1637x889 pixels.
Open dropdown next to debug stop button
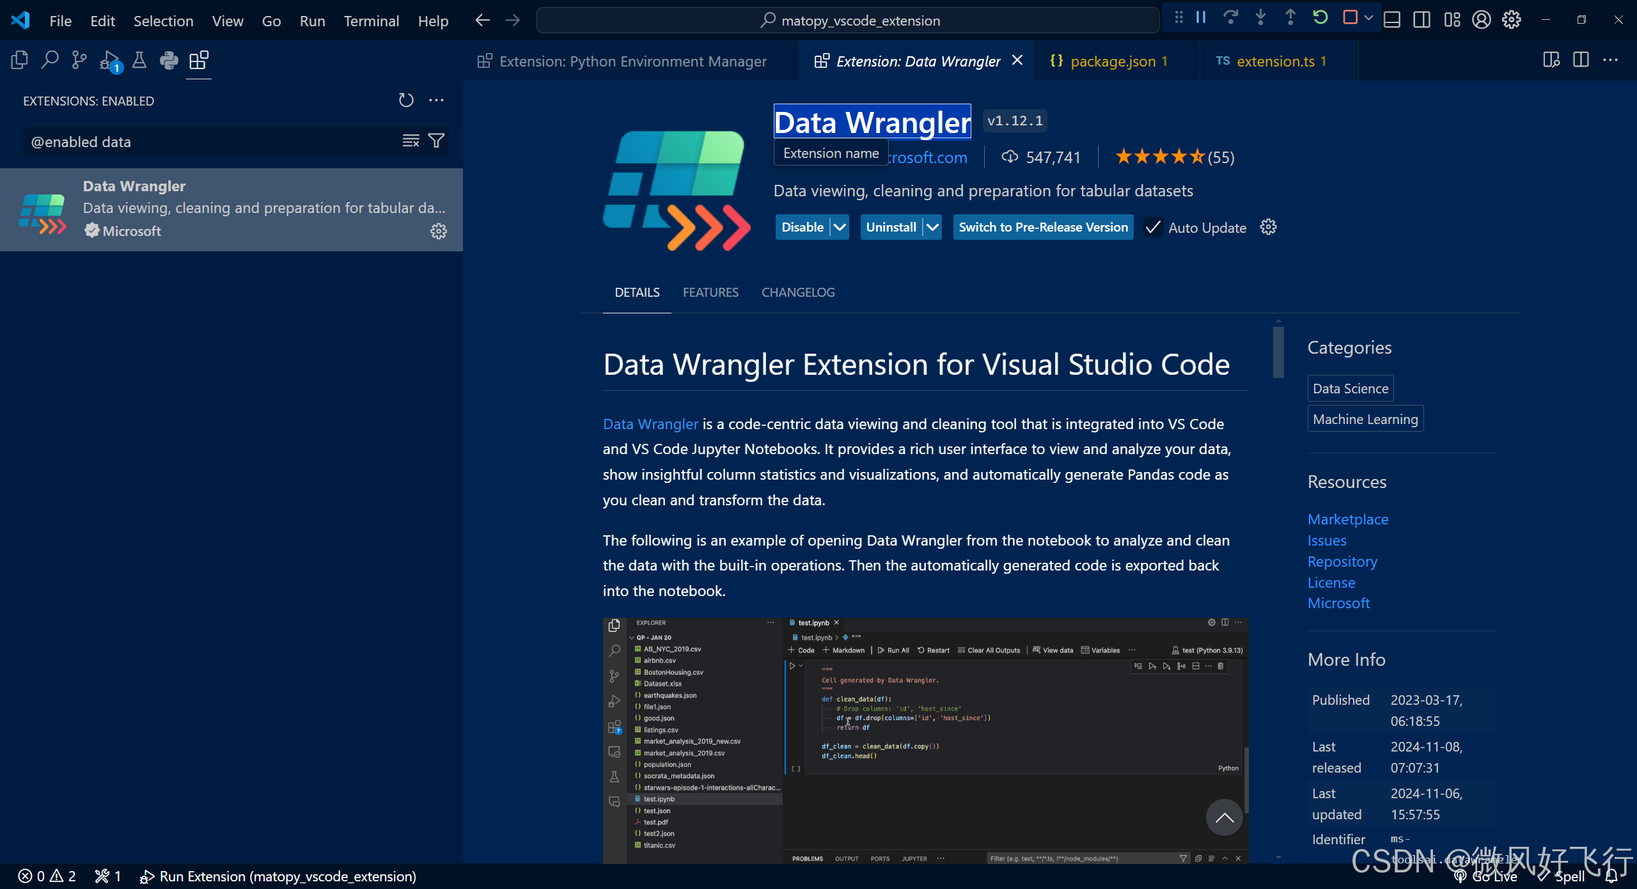[x=1368, y=18]
